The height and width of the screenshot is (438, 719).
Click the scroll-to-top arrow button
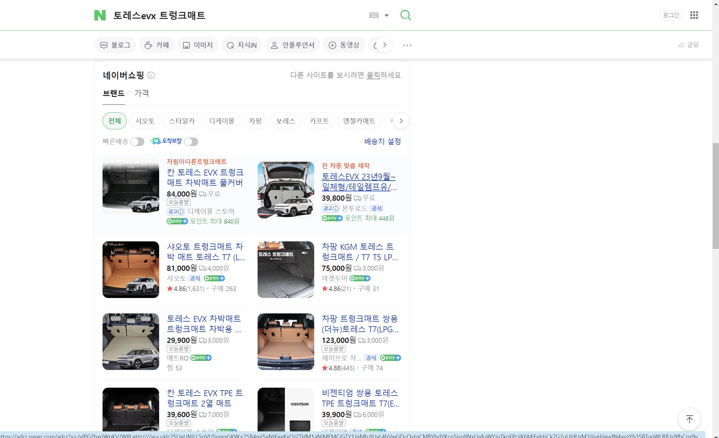click(689, 419)
